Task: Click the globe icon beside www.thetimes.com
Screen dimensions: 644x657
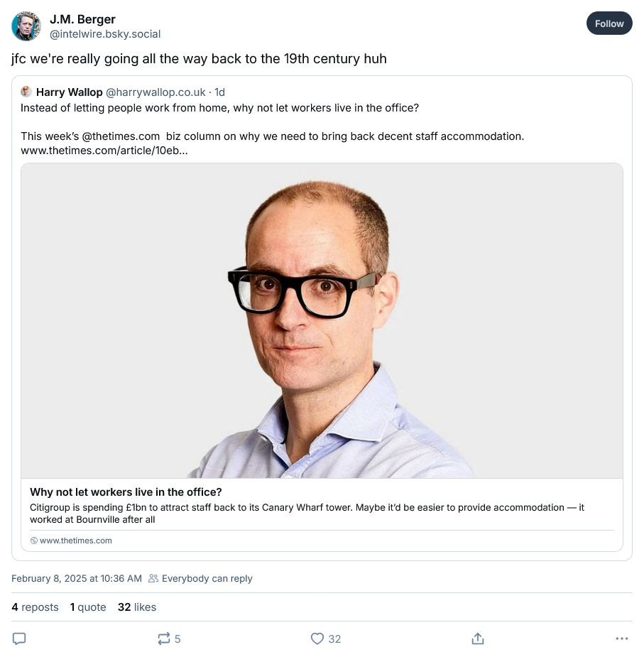Action: click(x=34, y=541)
